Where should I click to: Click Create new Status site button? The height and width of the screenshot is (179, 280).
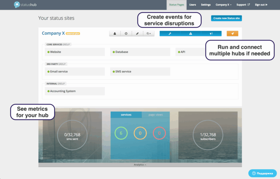pyautogui.click(x=226, y=18)
